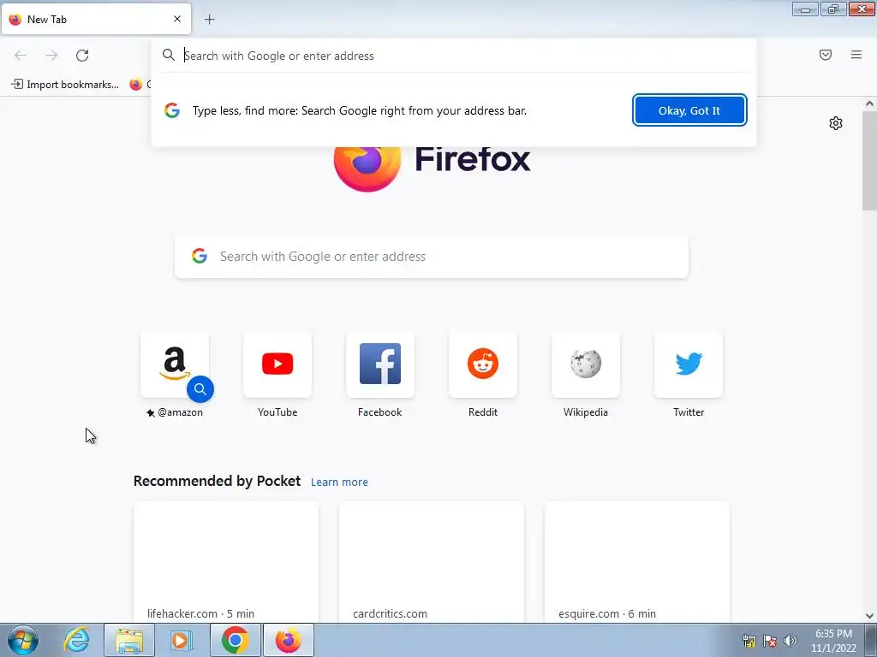Click the Firefox logo on page

coord(367,168)
